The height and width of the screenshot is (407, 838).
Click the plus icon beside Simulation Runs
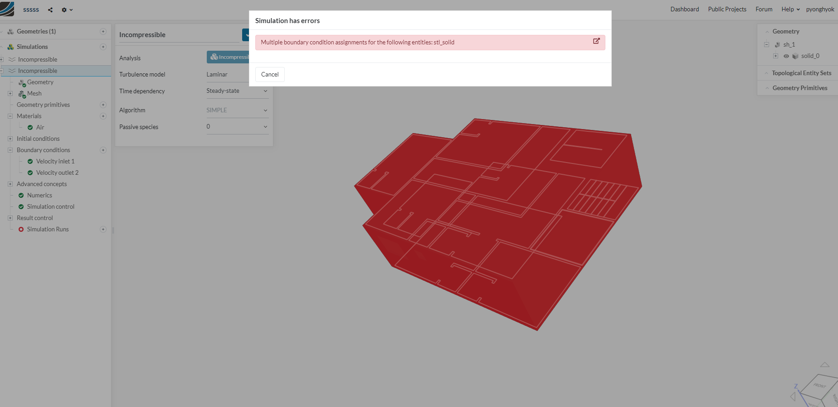tap(103, 230)
